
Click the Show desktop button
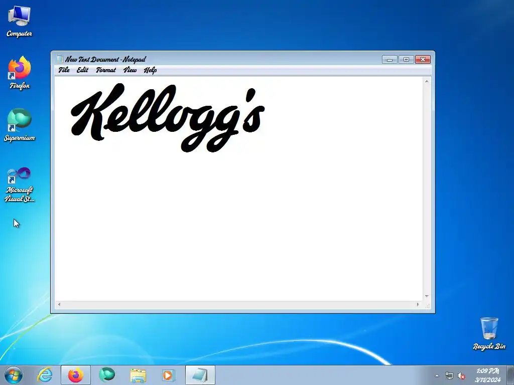[x=510, y=375]
